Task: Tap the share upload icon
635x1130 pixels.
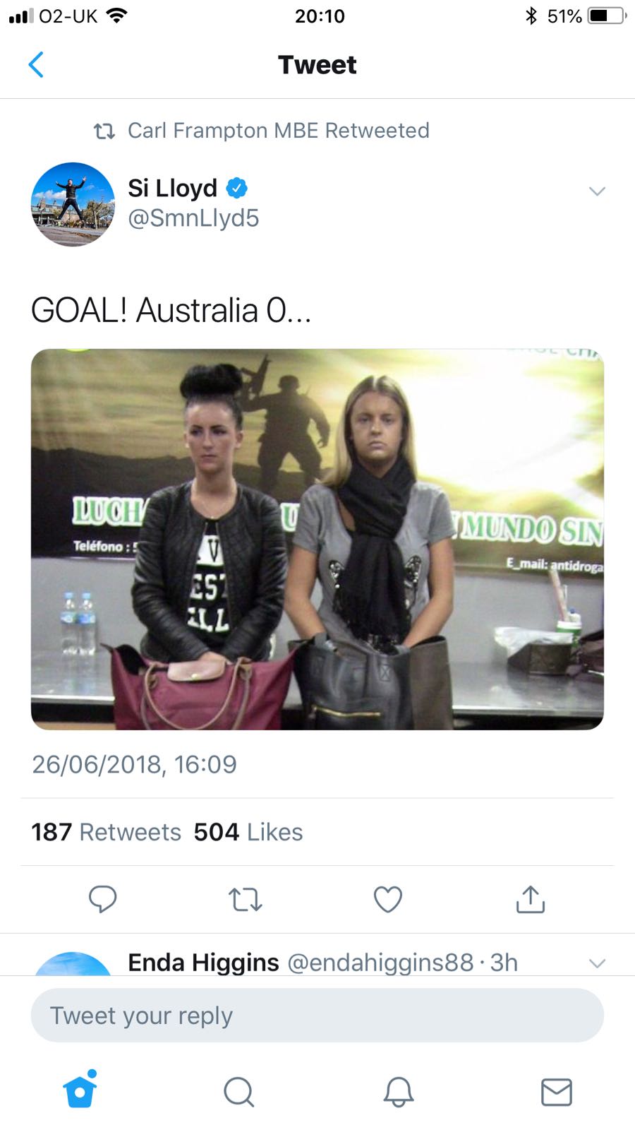Action: 531,899
